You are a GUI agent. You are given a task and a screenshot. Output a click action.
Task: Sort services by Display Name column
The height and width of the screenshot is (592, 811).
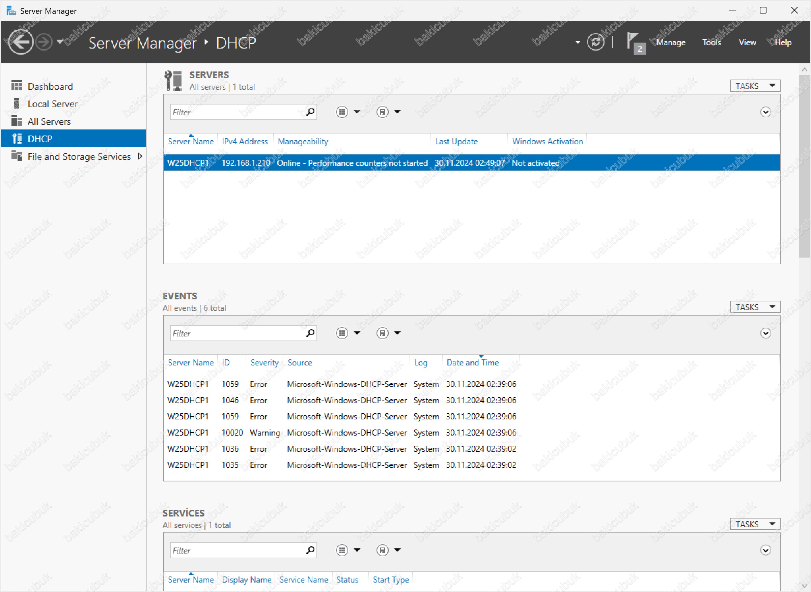pos(247,580)
